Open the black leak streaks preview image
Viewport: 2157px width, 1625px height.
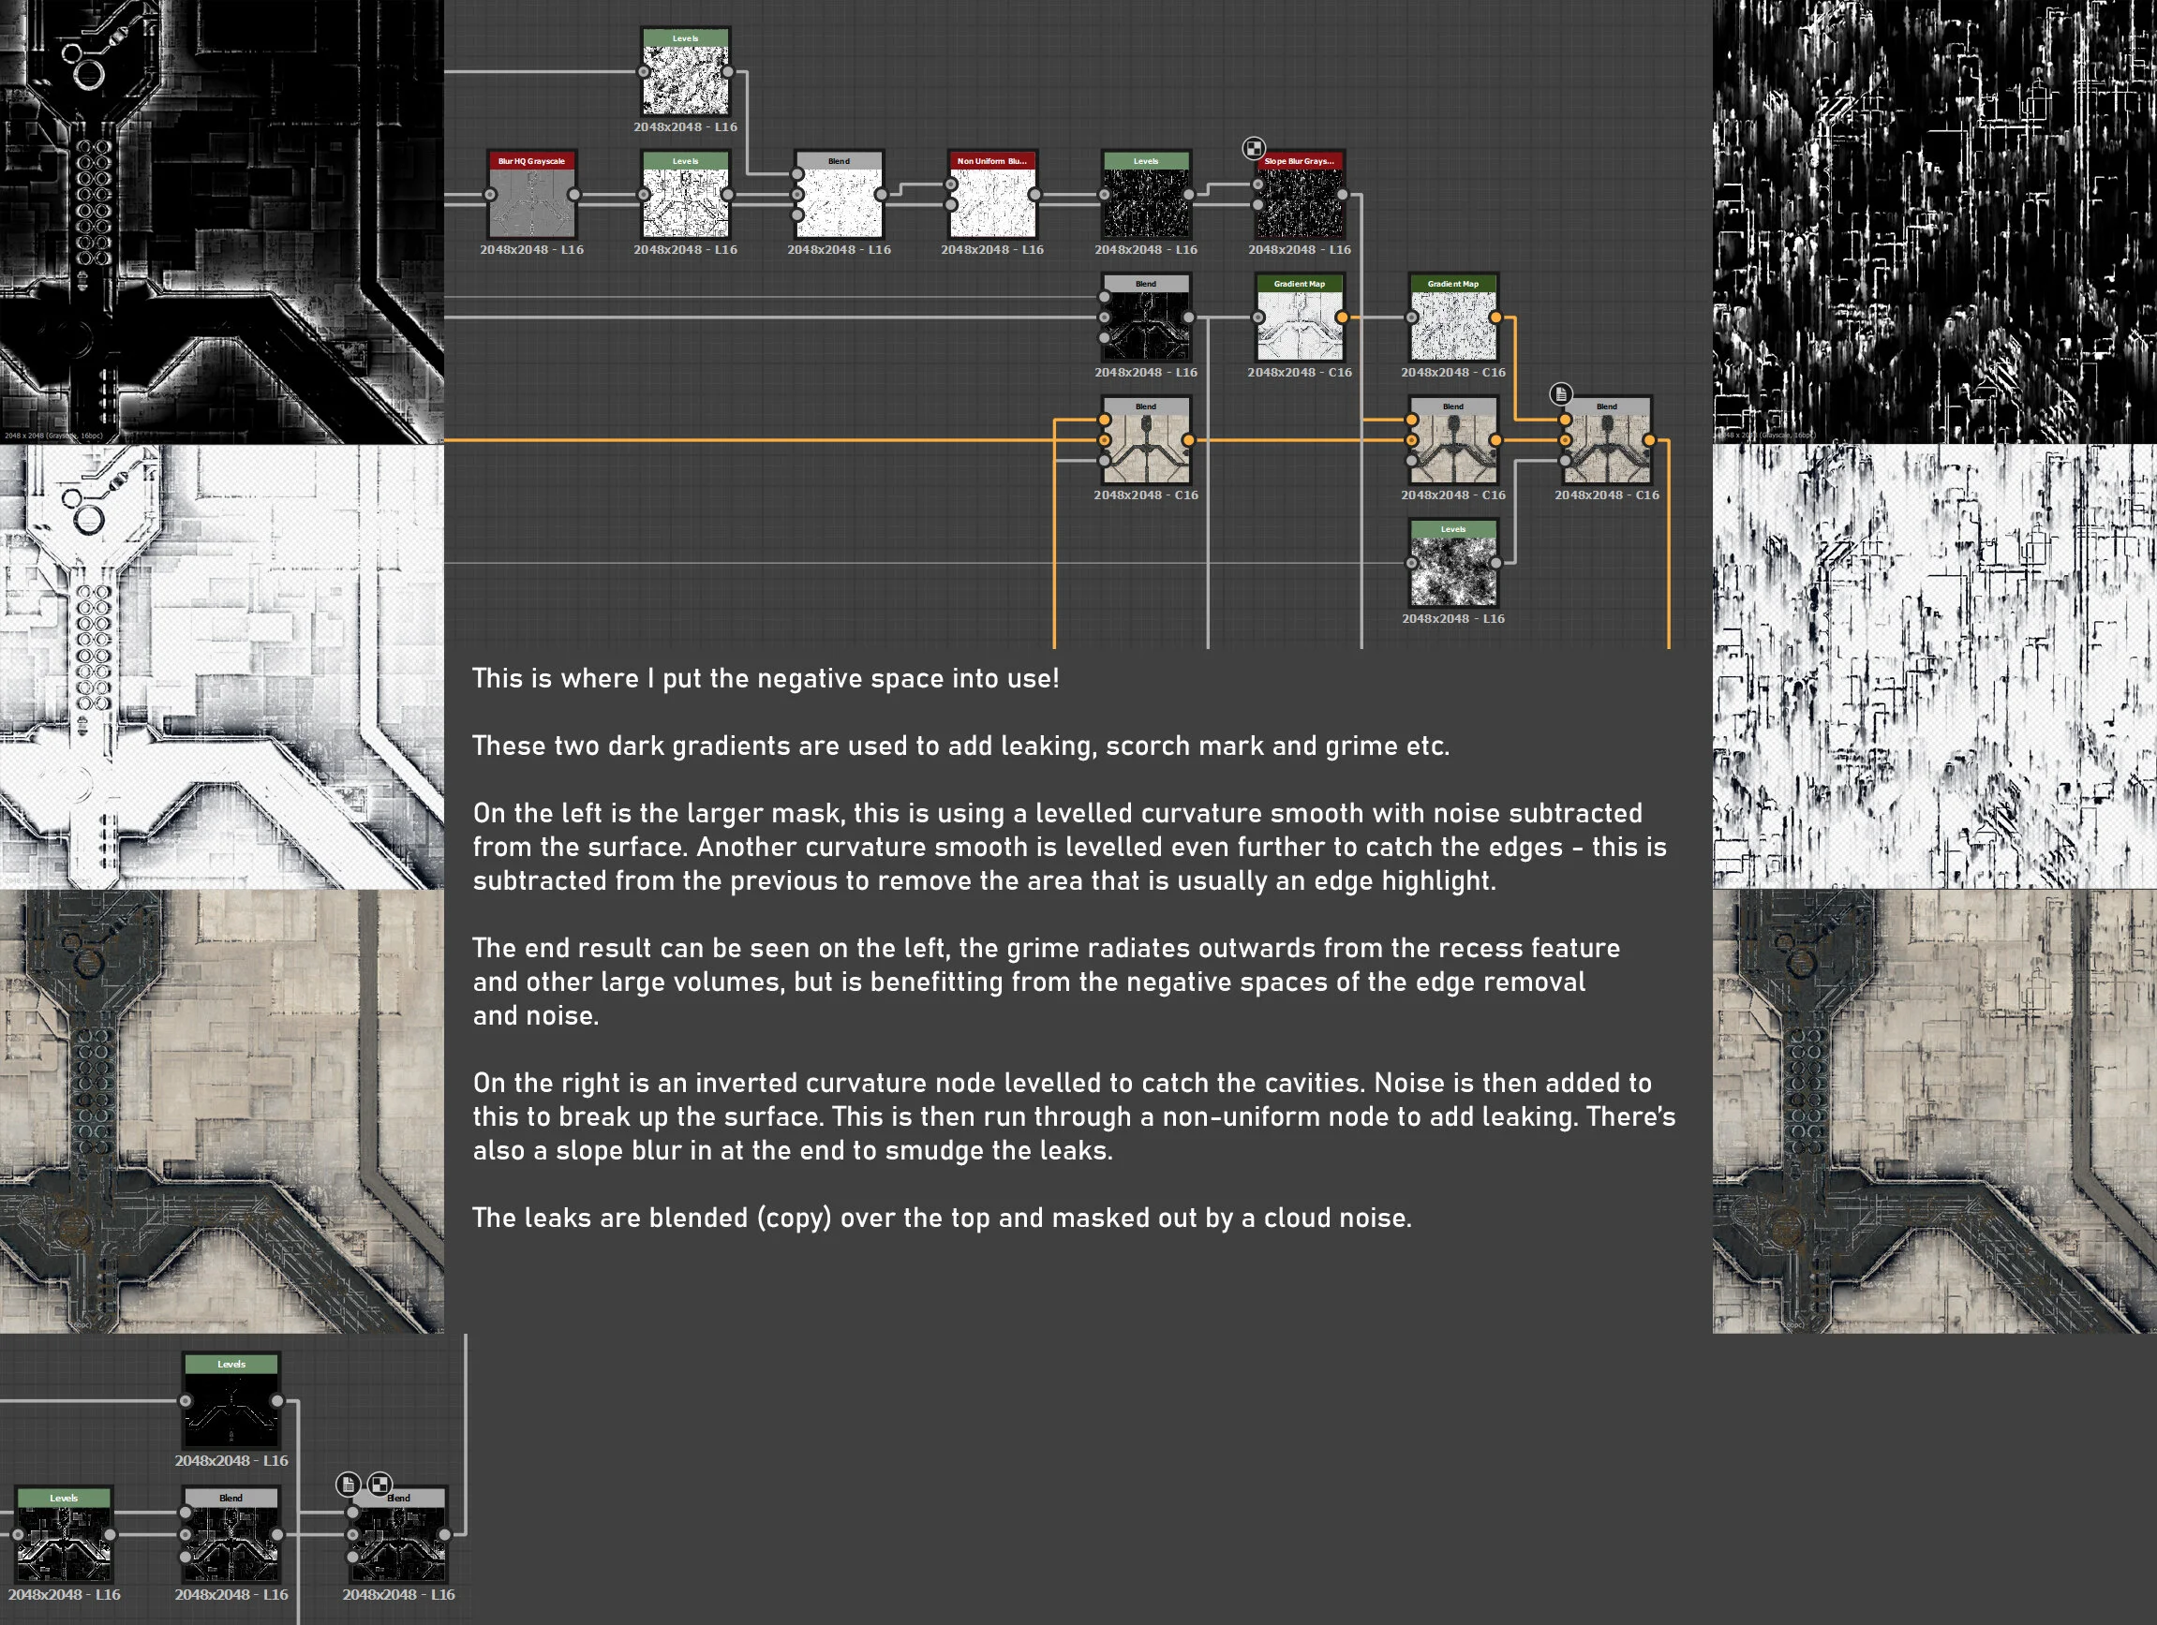1934,222
